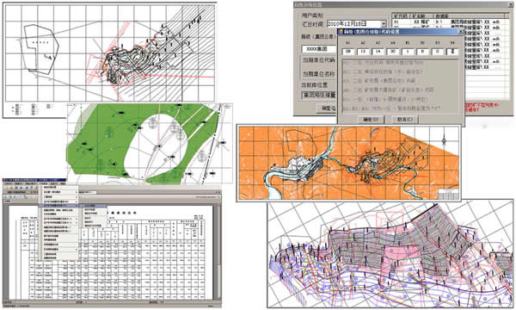Screen dimensions: 516x310
Task: Choose the highlighted first submenu entry
Action: pyautogui.click(x=94, y=205)
